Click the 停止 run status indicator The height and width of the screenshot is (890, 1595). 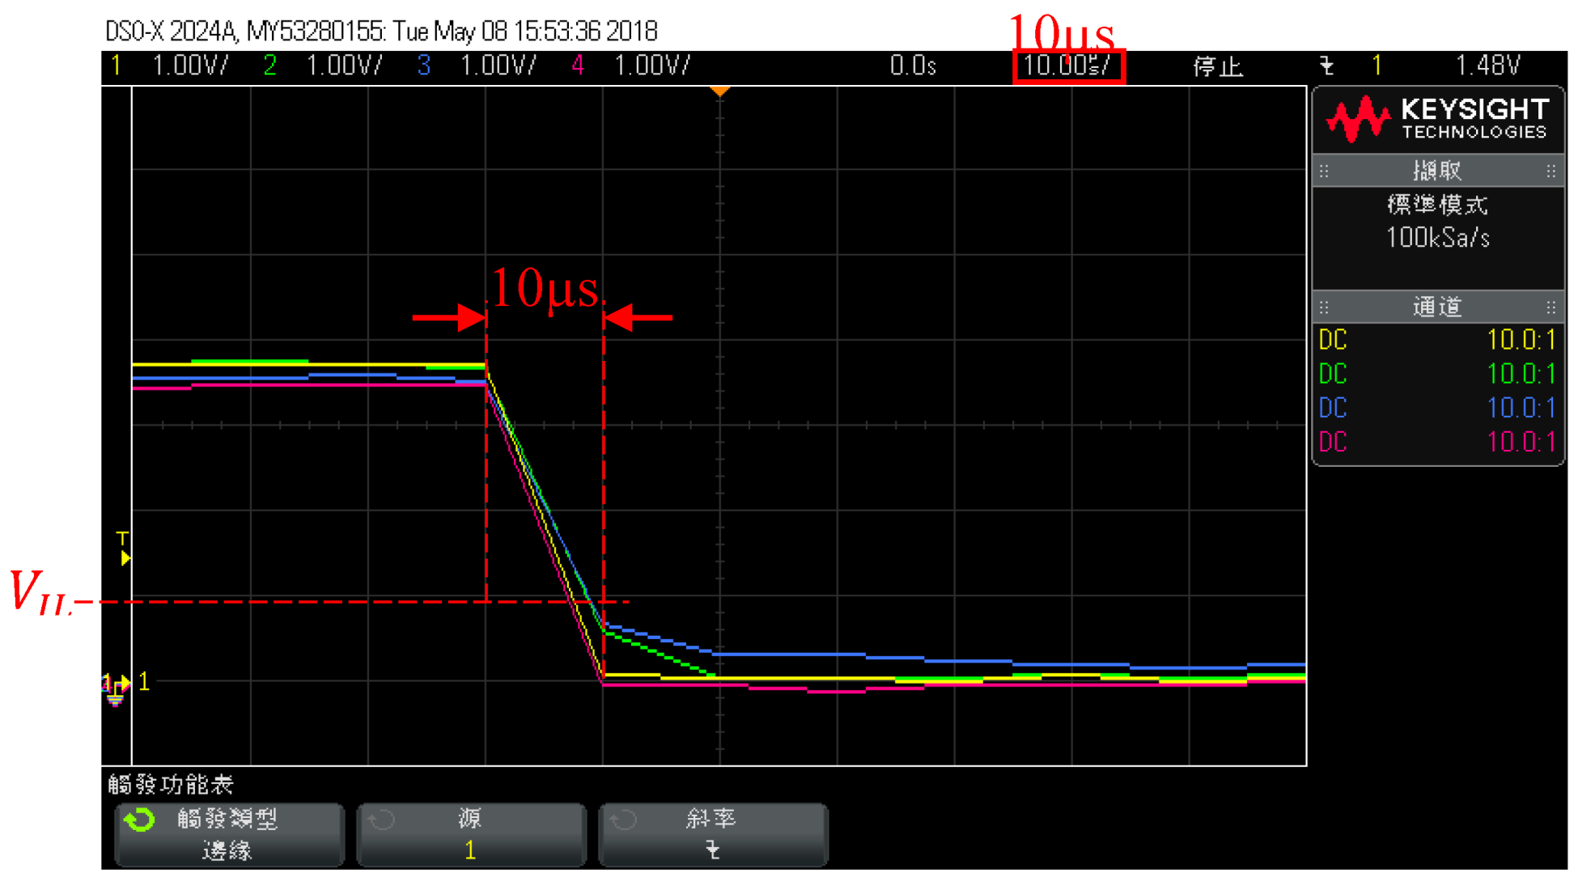pos(1217,66)
